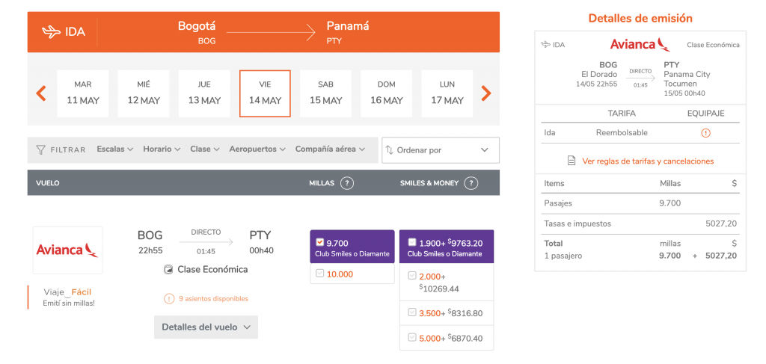Click the 1 pasajero total label
This screenshot has width=766, height=364.
click(563, 256)
